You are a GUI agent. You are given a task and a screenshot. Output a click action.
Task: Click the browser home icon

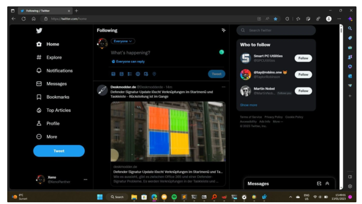(34, 19)
